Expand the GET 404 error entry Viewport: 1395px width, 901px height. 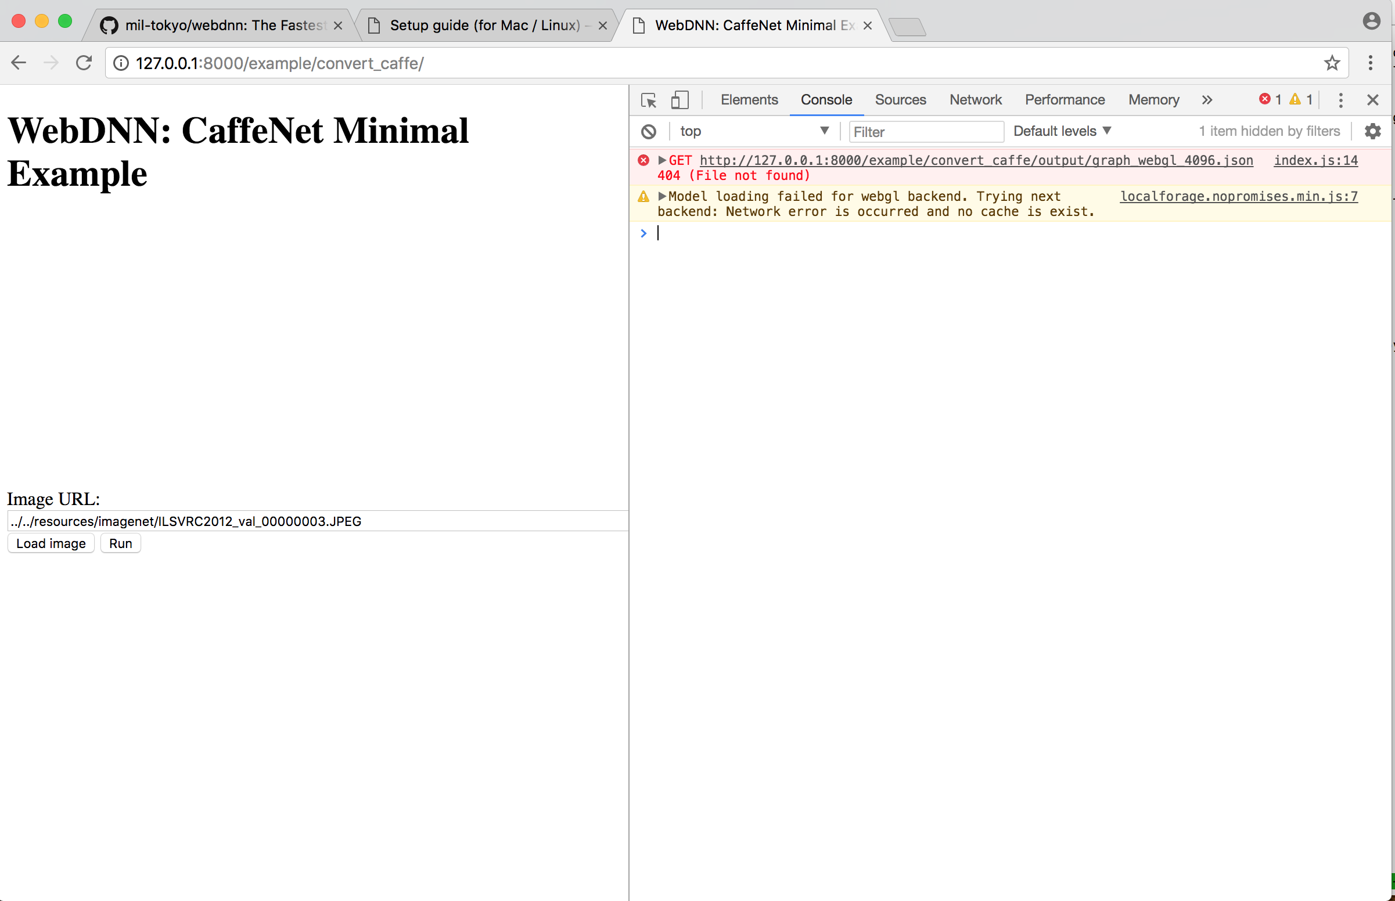tap(662, 160)
